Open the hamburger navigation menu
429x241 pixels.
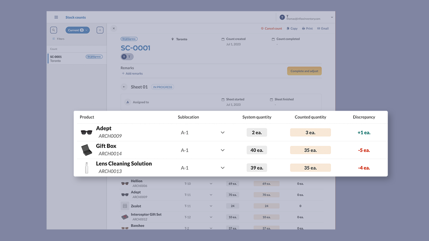[x=56, y=17]
